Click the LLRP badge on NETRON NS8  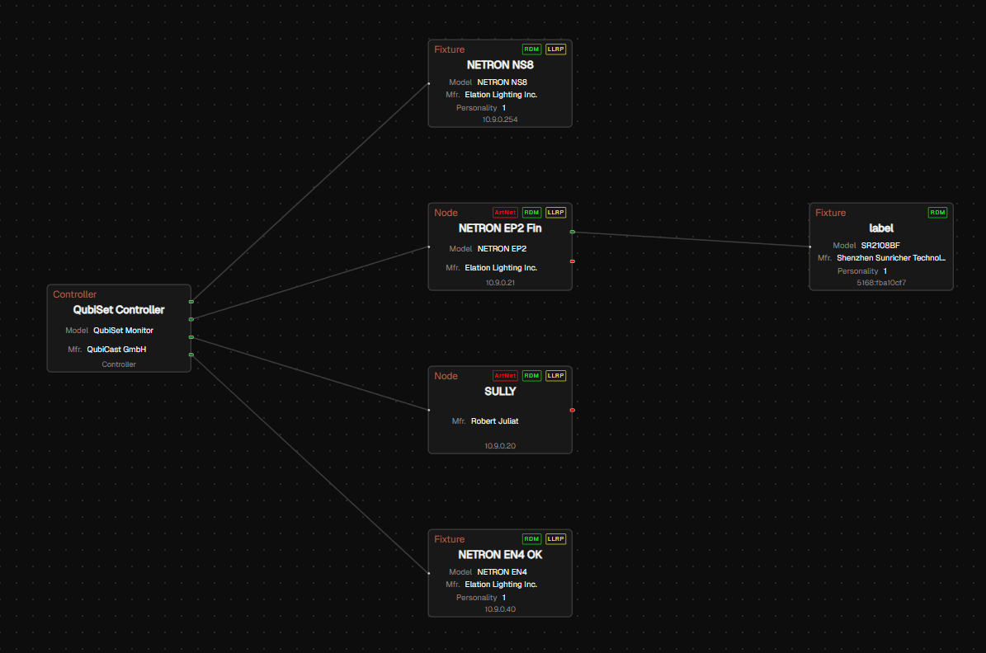coord(555,49)
